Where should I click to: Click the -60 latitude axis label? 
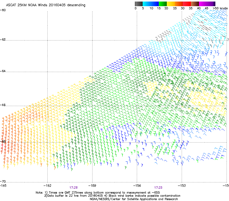[3, 10]
